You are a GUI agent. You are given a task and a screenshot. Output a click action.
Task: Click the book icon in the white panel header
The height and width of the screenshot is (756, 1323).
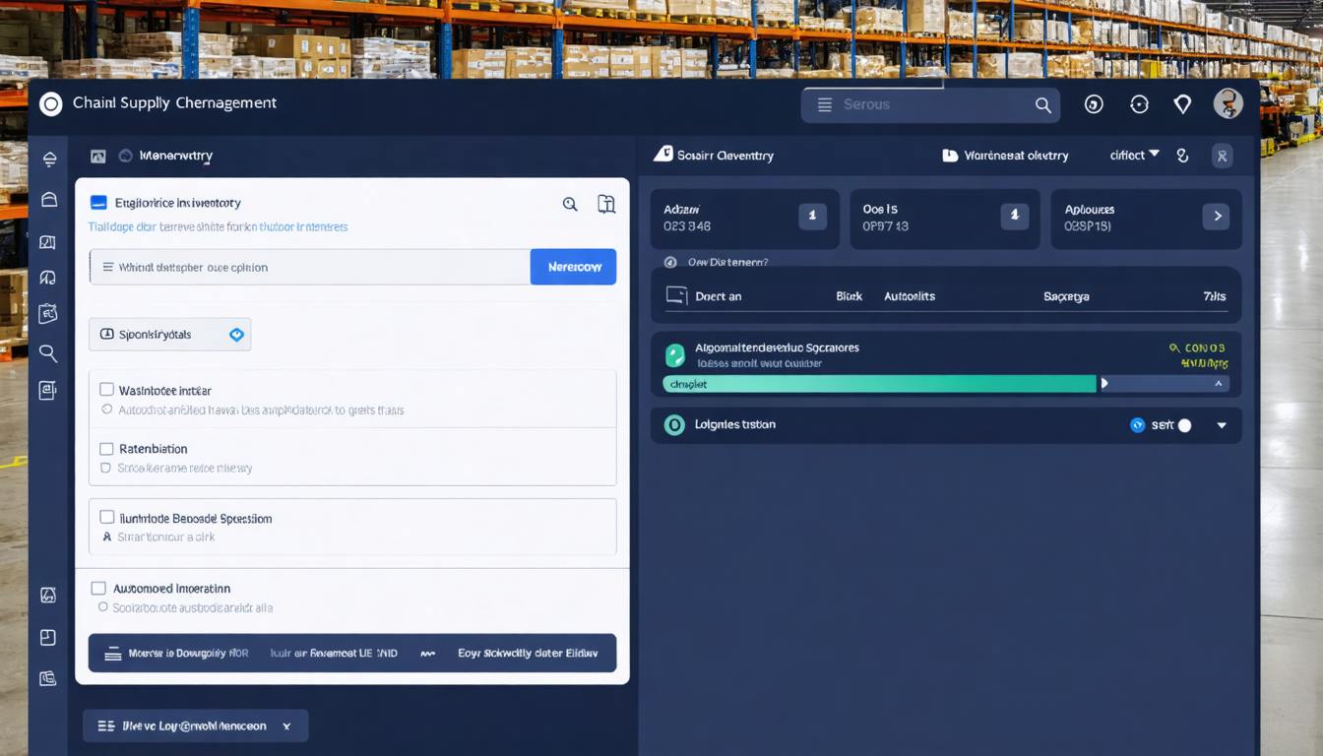click(x=606, y=204)
